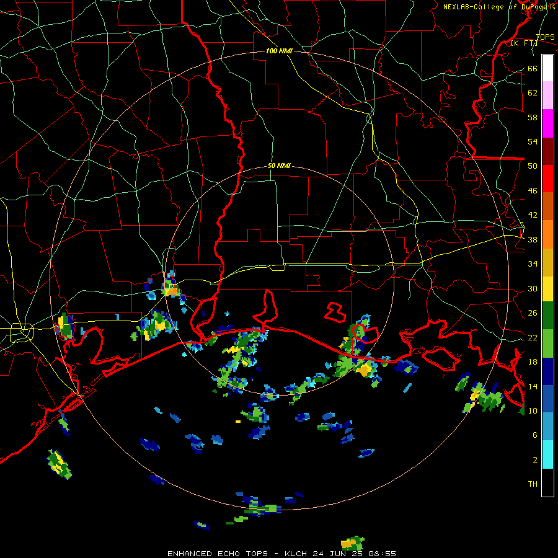This screenshot has width=558, height=558.
Task: Click the "KLCH" radar site identifier
Action: pos(297,554)
